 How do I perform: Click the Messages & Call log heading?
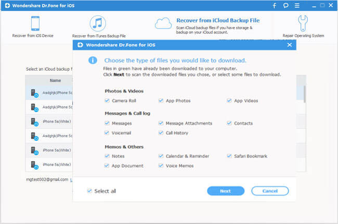click(x=127, y=113)
